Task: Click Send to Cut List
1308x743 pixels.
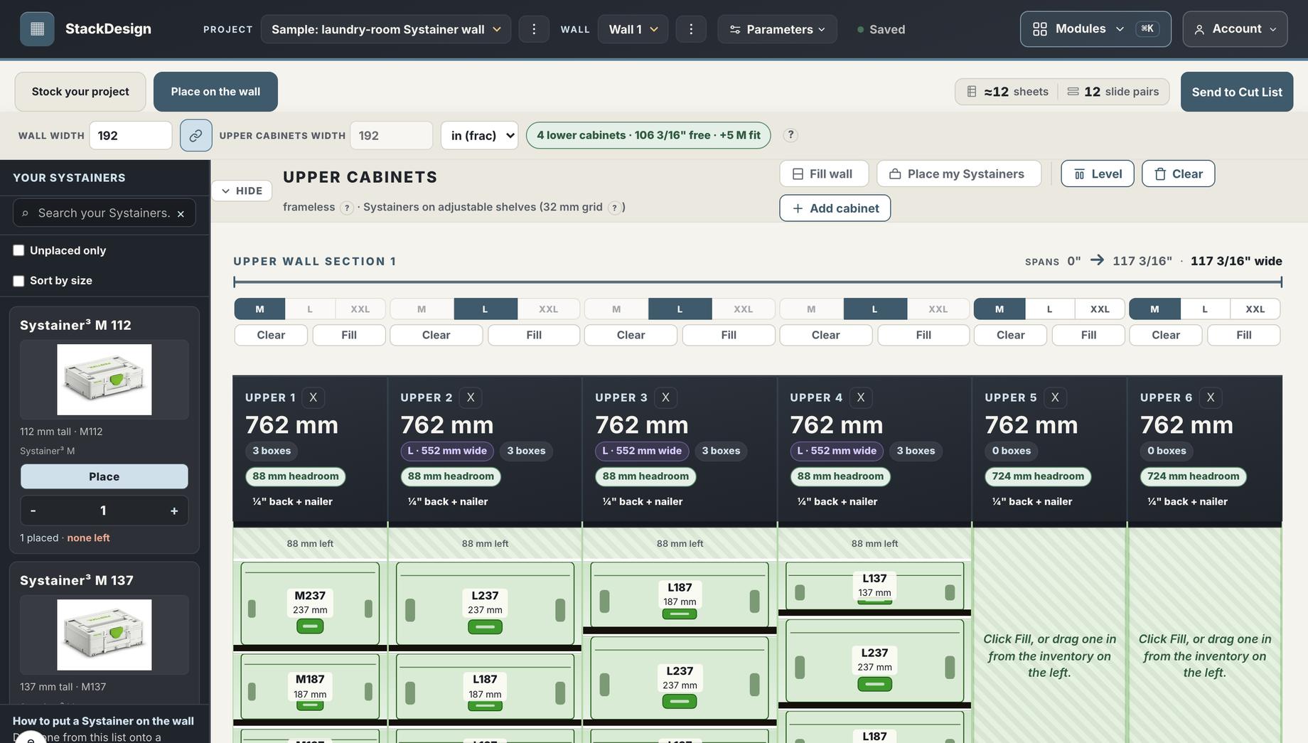Action: (1237, 92)
